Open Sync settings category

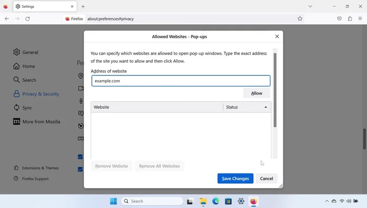pyautogui.click(x=23, y=107)
